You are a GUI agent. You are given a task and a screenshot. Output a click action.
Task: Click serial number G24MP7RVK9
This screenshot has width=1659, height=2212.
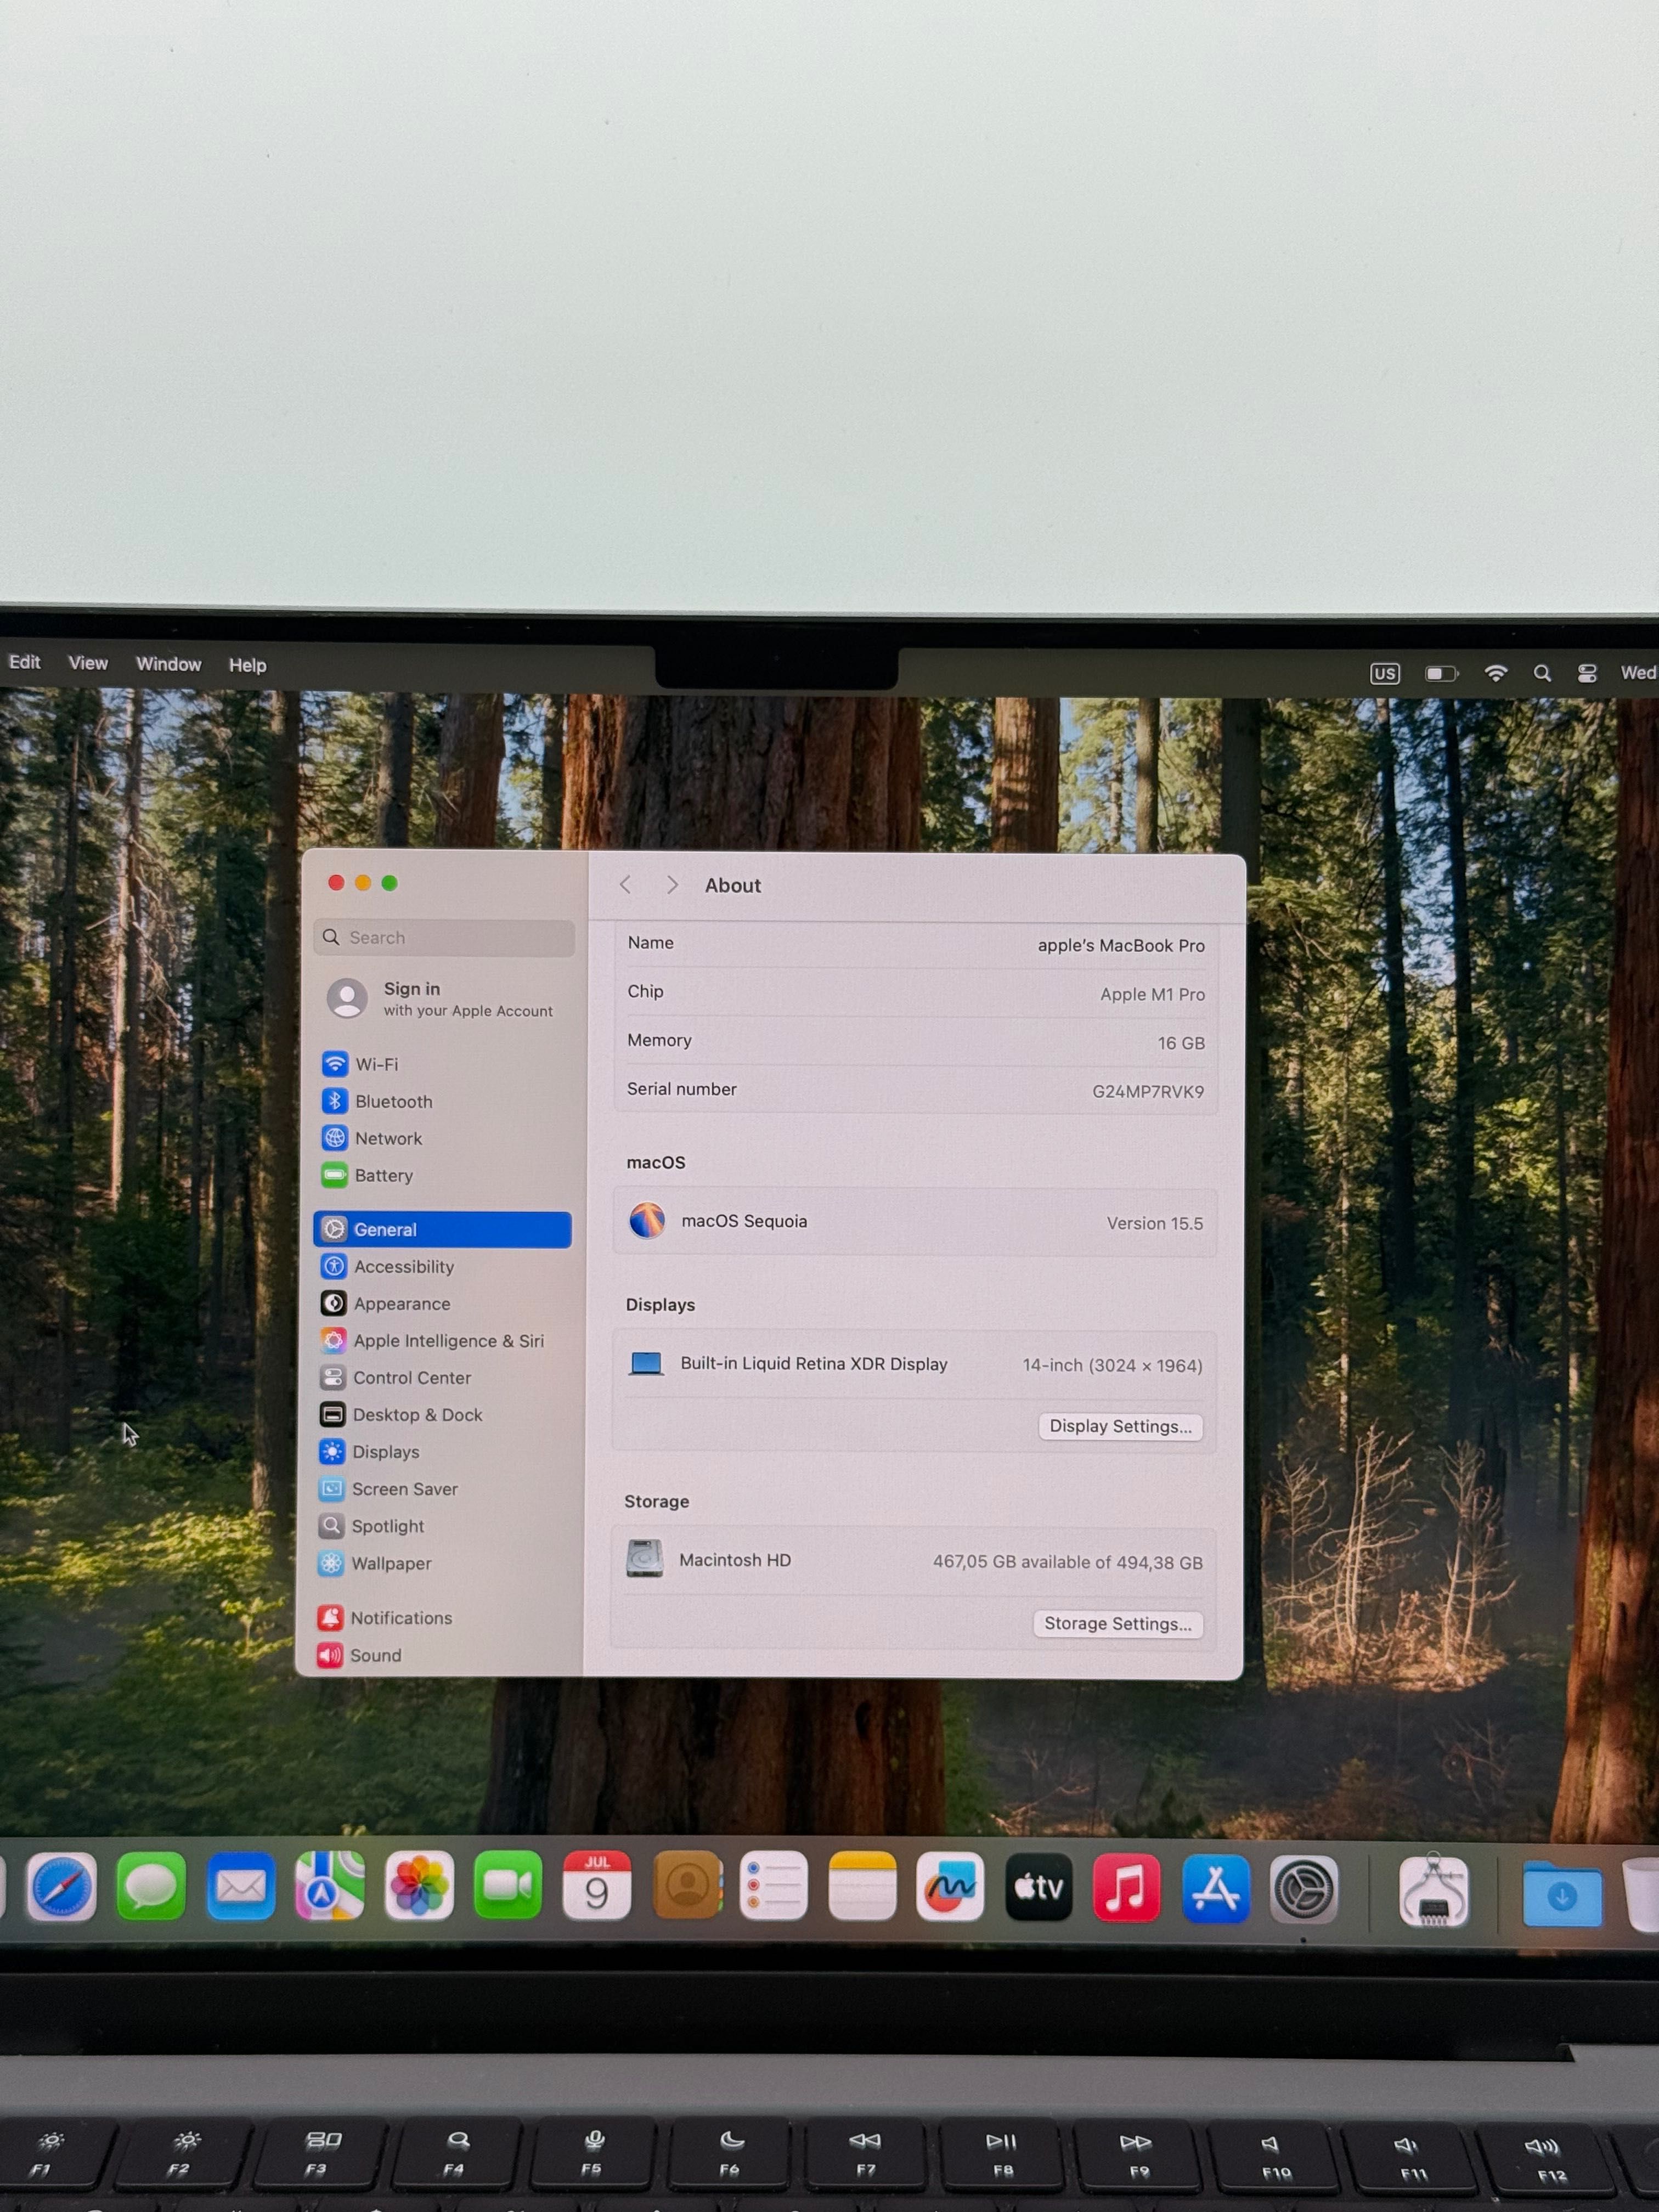tap(1148, 1091)
